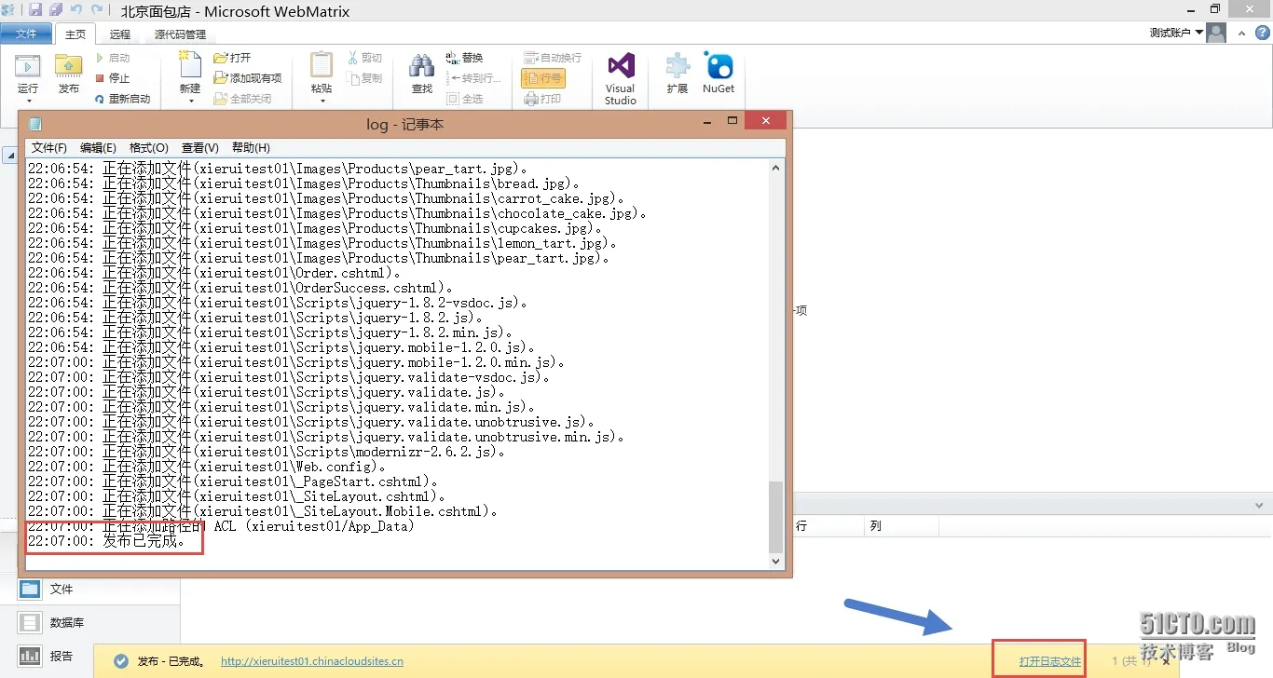
Task: Click the _PageStart.cshtml log line
Action: tap(233, 481)
